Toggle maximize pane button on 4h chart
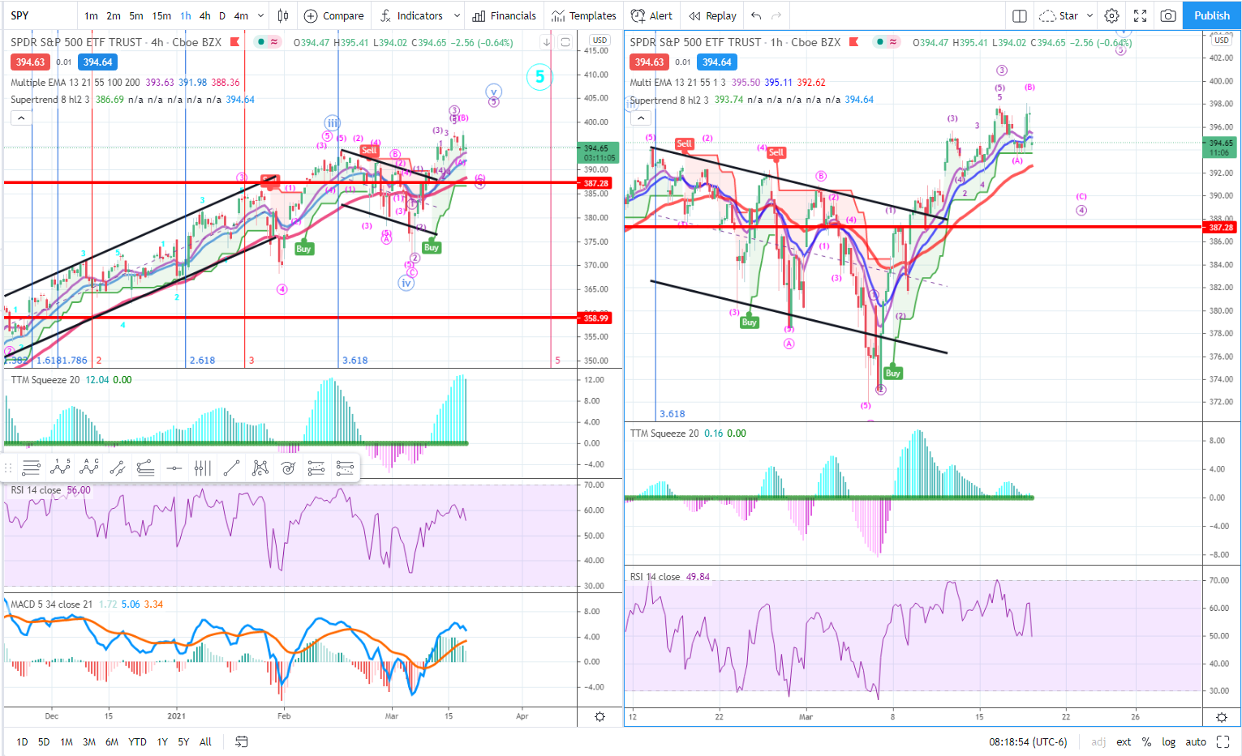The width and height of the screenshot is (1242, 756). coord(565,42)
